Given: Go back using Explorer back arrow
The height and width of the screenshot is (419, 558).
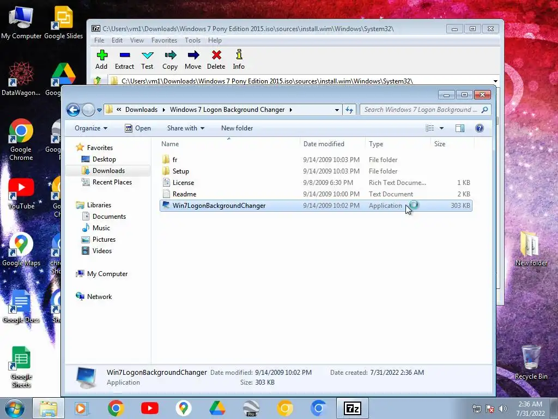Looking at the screenshot, I should point(74,110).
